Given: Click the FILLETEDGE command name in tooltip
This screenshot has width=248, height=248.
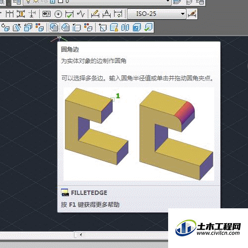Looking at the screenshot, I should [x=89, y=193].
